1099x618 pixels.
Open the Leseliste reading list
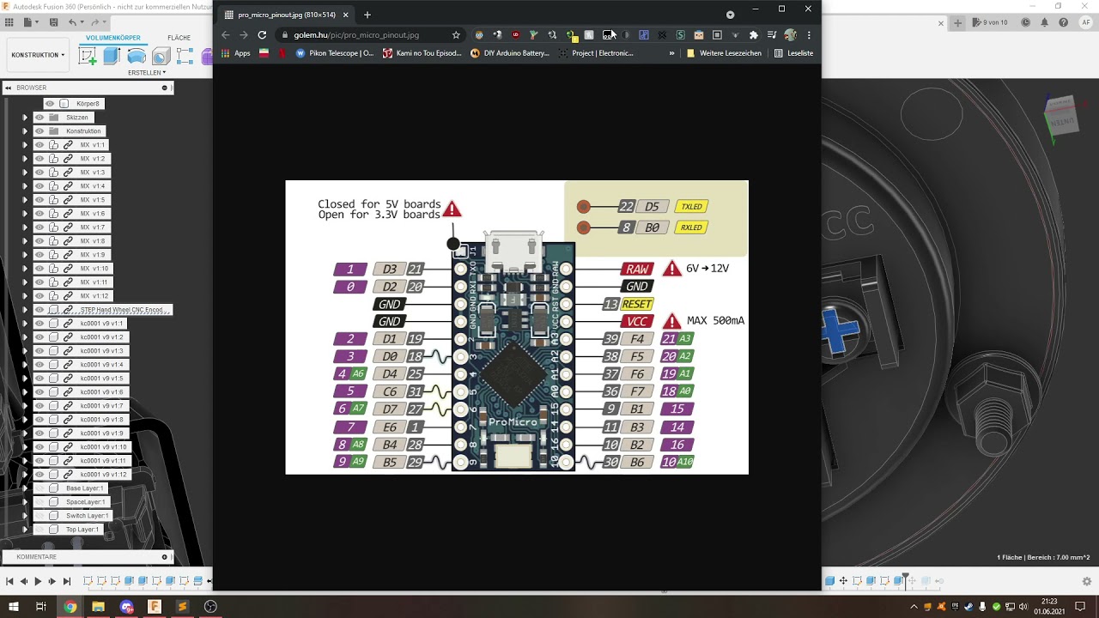794,53
